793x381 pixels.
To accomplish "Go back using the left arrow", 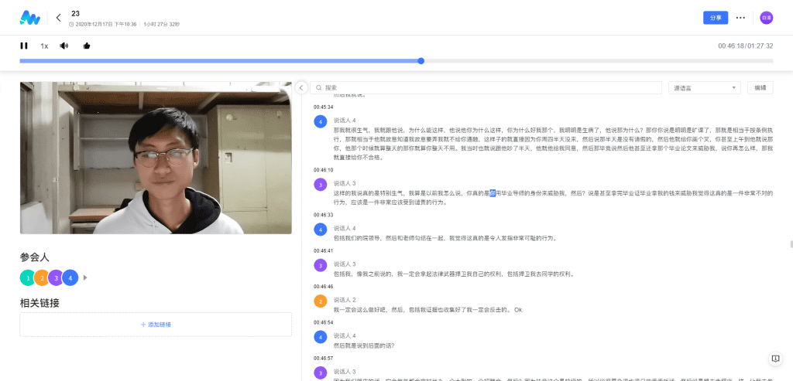I will tap(58, 17).
